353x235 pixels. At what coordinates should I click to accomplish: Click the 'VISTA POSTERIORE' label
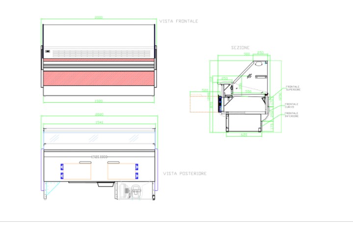(x=185, y=173)
